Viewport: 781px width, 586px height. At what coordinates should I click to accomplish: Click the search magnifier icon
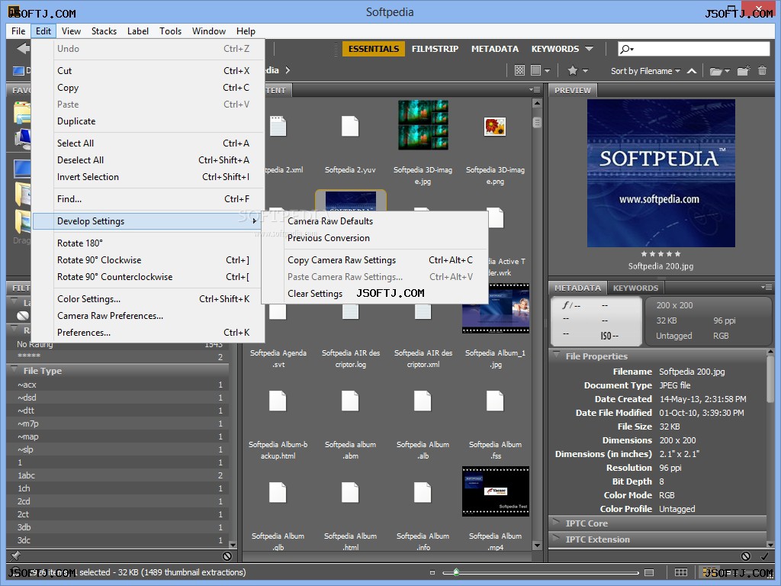coord(627,49)
